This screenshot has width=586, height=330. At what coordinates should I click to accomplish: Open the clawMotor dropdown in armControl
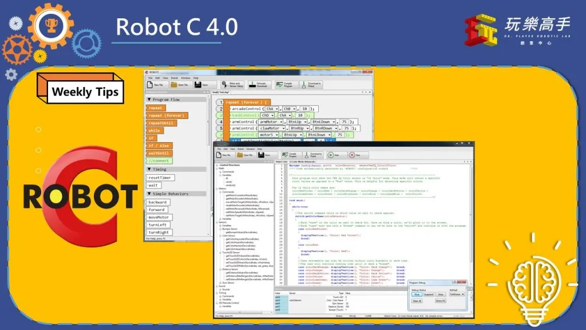tap(272, 128)
